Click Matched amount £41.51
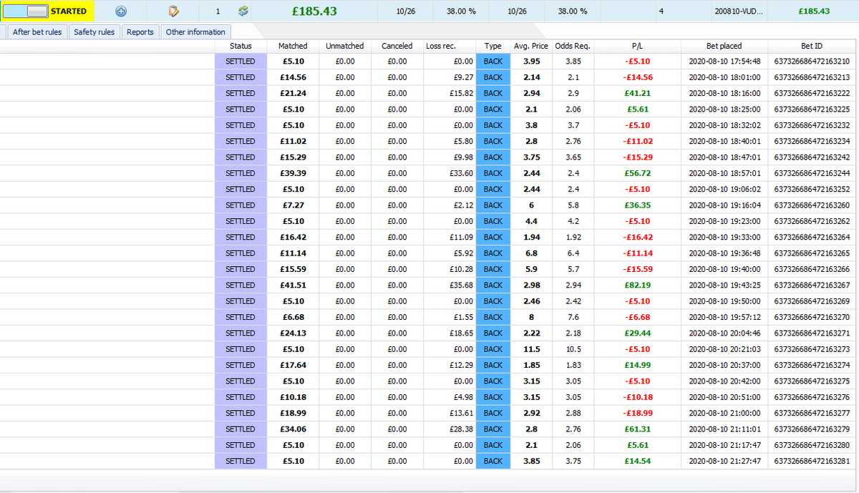The height and width of the screenshot is (493, 859). [293, 285]
